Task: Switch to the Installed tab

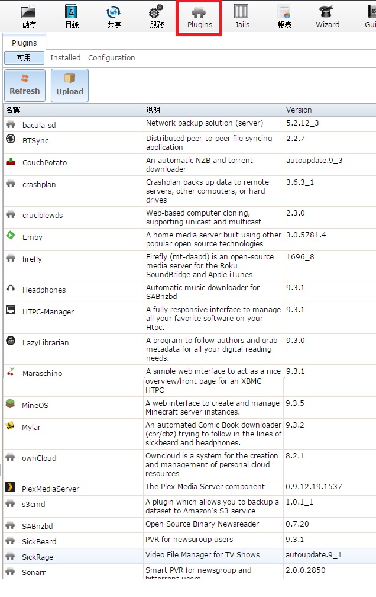Action: (65, 58)
